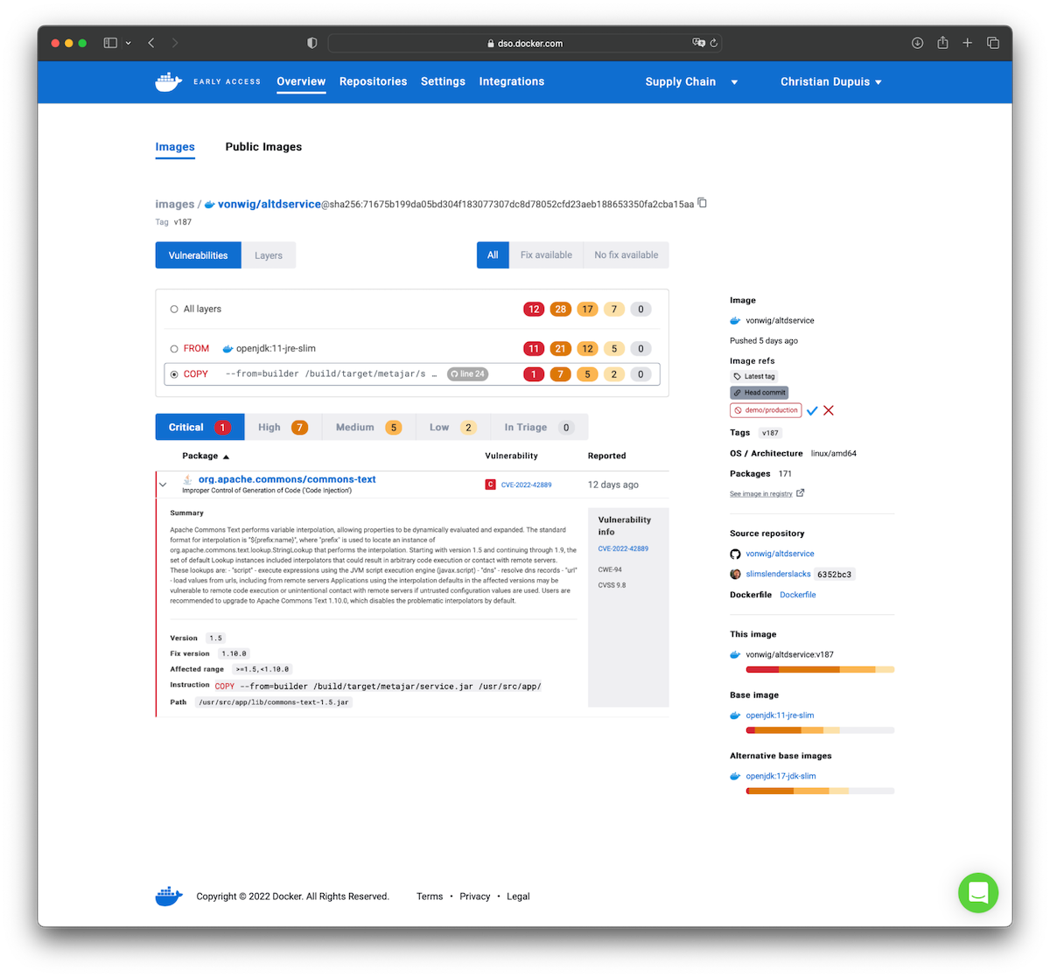The height and width of the screenshot is (977, 1050).
Task: Click the red X next to demo/production
Action: tap(829, 410)
